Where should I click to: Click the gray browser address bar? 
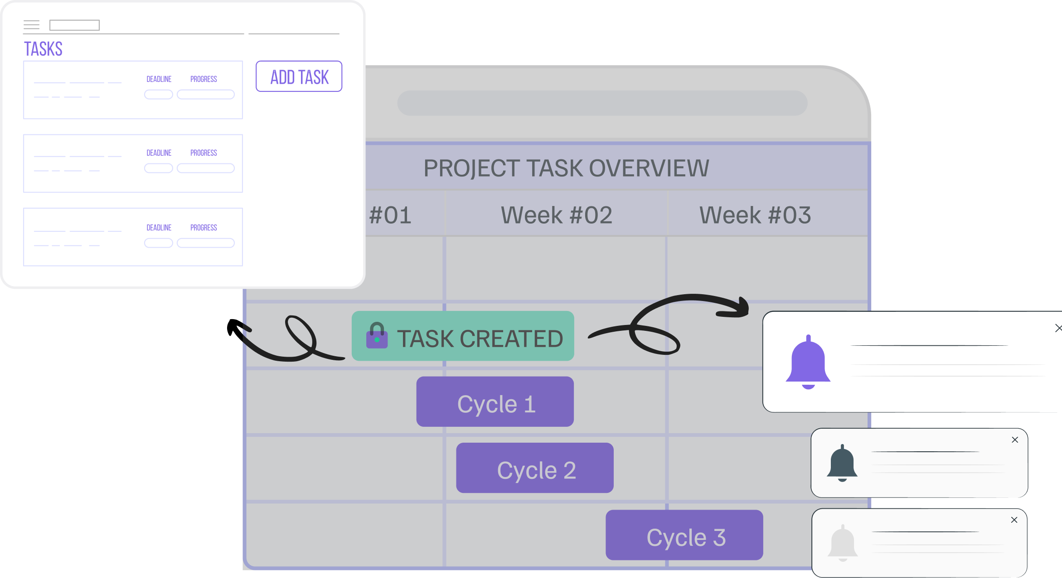pos(602,103)
